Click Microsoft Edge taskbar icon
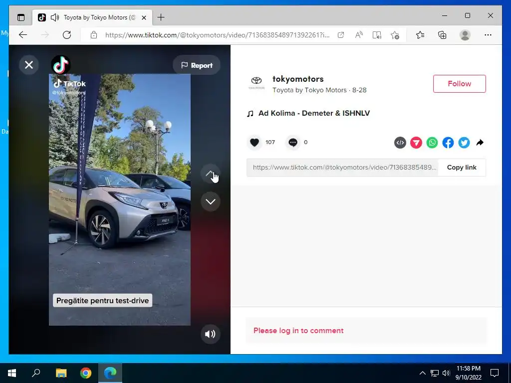This screenshot has width=511, height=383. coord(110,373)
